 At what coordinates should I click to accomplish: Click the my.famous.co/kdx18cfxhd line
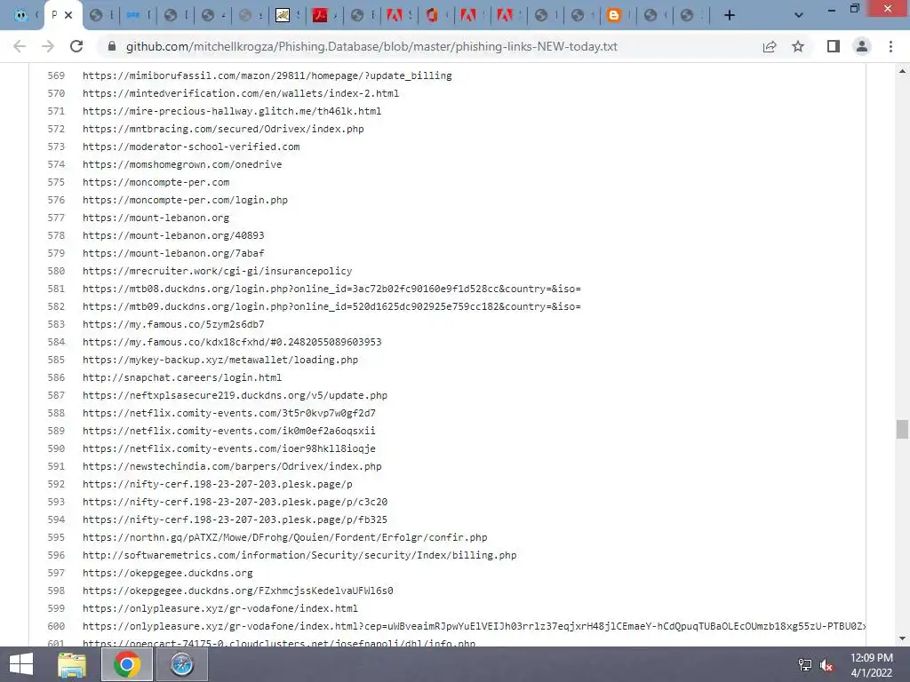232,342
